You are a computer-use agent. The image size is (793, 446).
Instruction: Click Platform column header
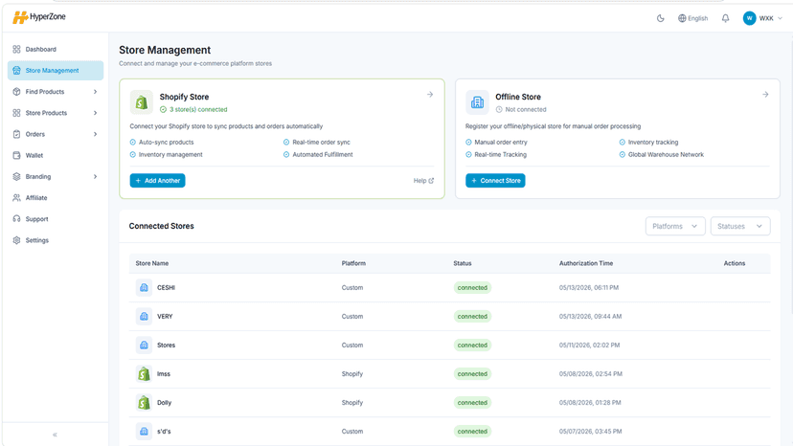353,263
